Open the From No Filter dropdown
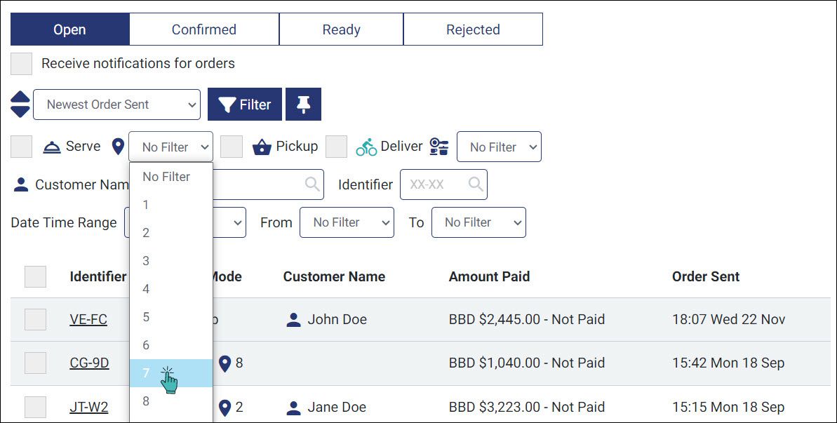 coord(347,222)
